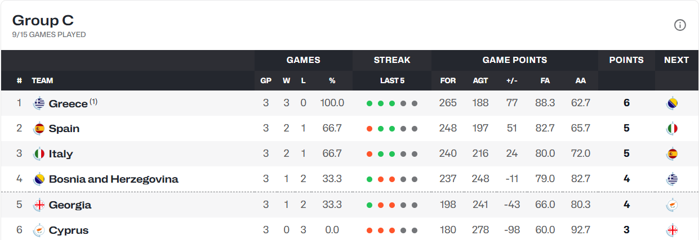Click Greece's first green streak dot

point(369,103)
